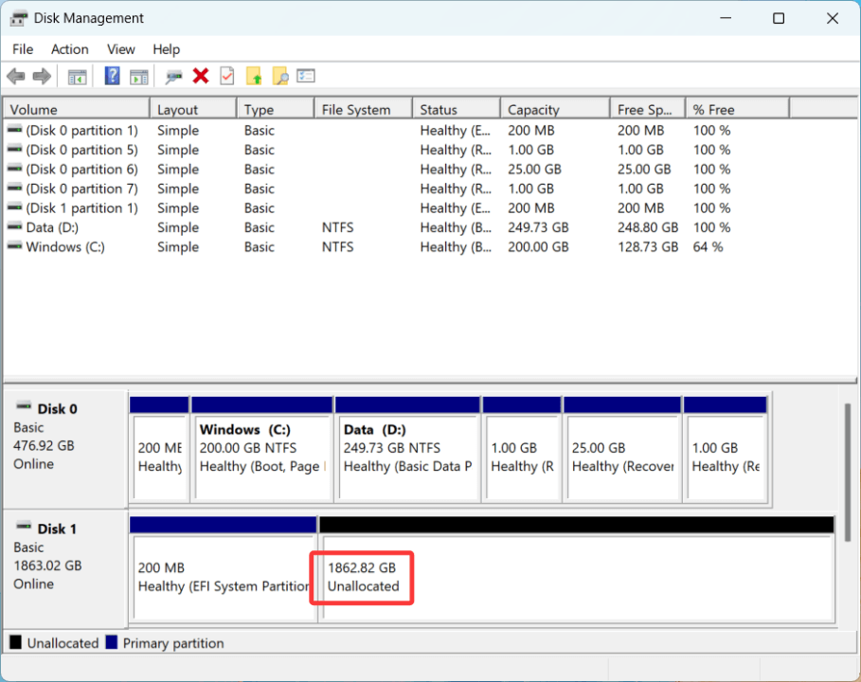Open the View menu
This screenshot has height=682, width=861.
pos(120,49)
